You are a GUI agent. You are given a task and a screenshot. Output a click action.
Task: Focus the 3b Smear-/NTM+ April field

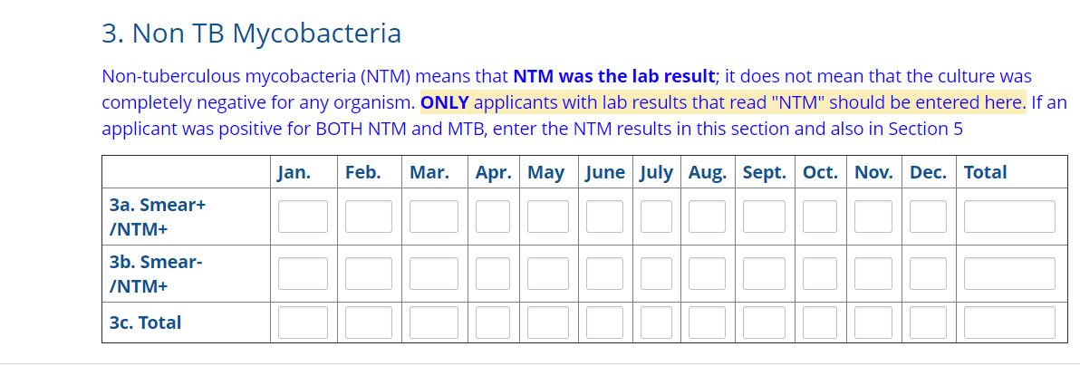pos(493,274)
